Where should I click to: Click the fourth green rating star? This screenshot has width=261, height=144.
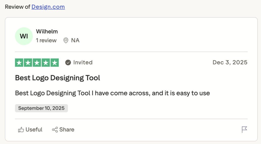[x=46, y=63]
